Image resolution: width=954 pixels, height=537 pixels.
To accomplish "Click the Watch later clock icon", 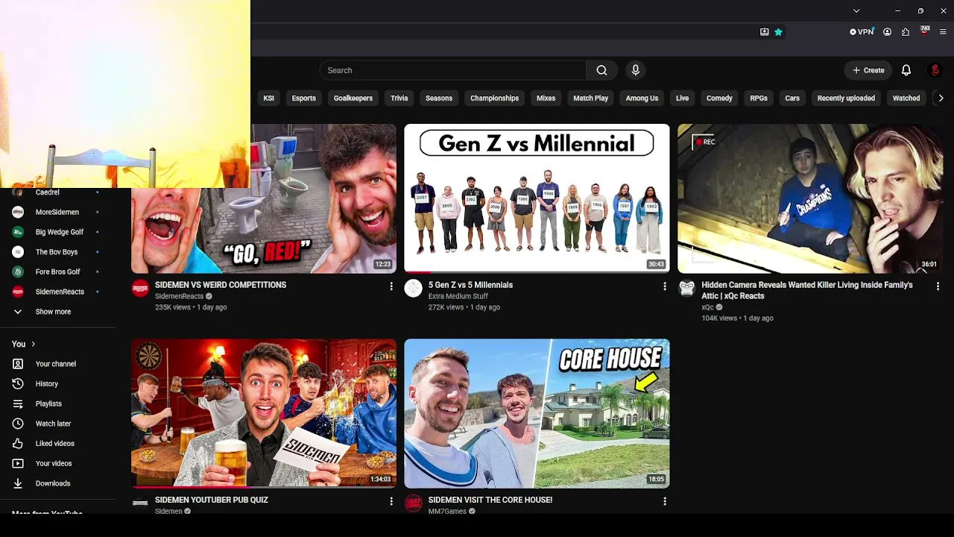I will pyautogui.click(x=18, y=424).
